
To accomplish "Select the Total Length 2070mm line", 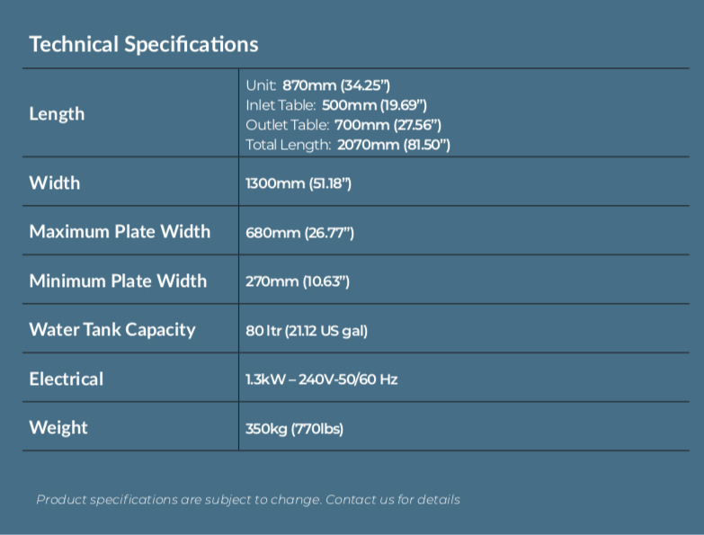I will coord(347,145).
